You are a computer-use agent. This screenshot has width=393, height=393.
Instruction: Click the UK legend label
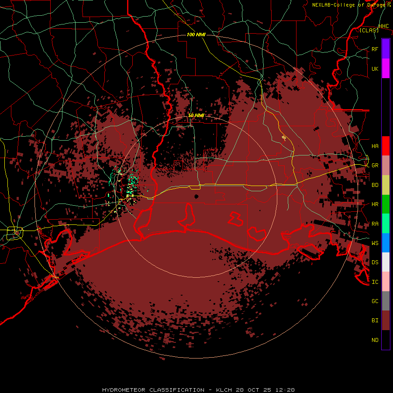[x=375, y=69]
